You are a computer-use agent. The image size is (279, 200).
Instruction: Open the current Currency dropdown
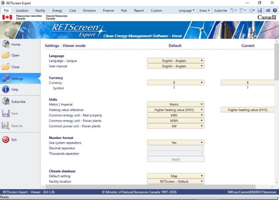point(247,82)
